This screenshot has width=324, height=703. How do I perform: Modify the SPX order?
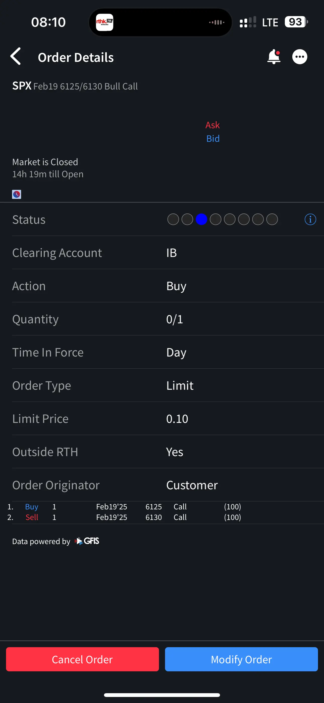[x=241, y=659]
